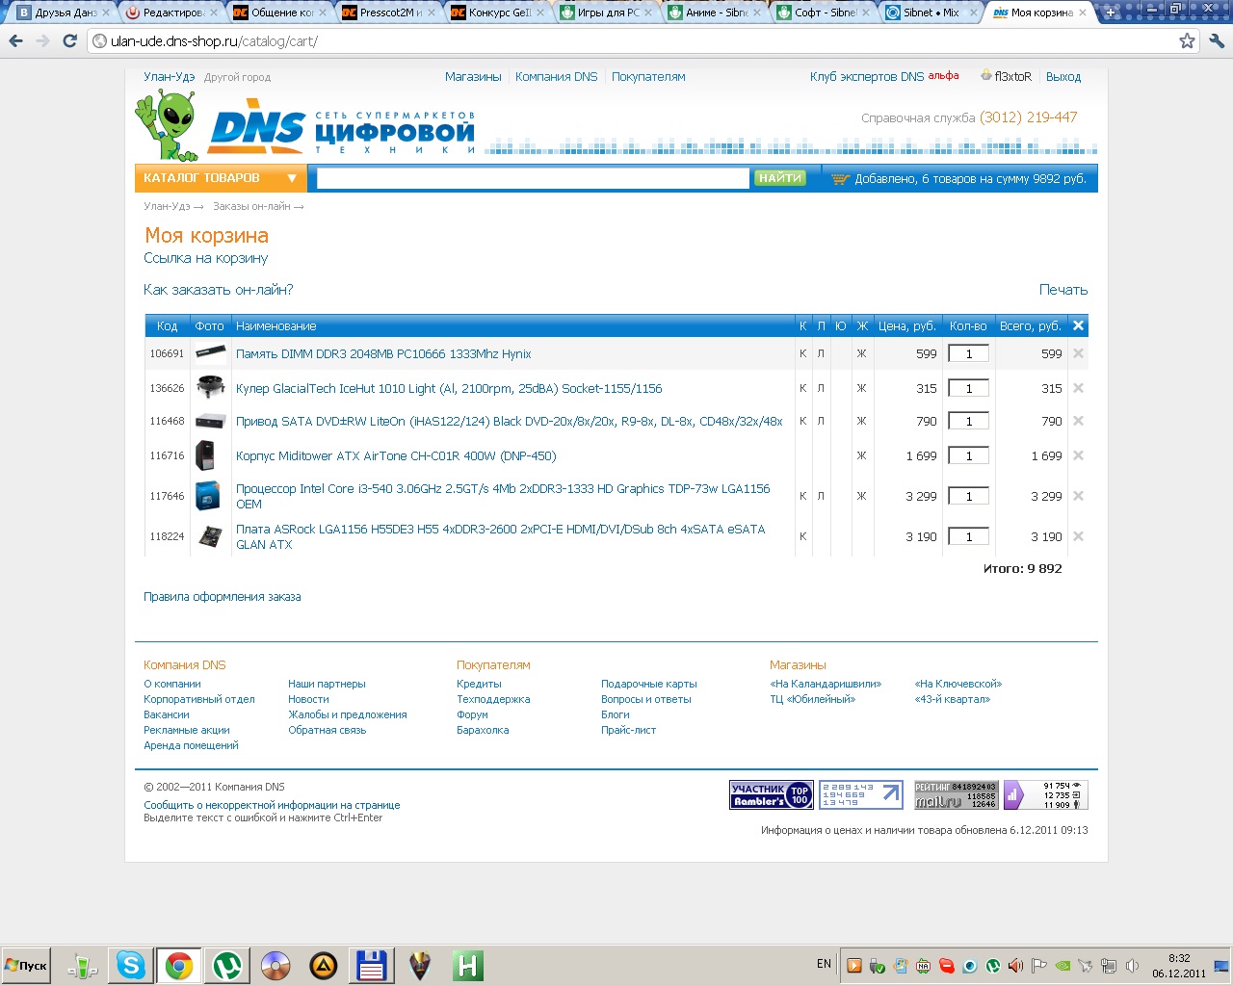Click the Пуск start button

click(26, 965)
